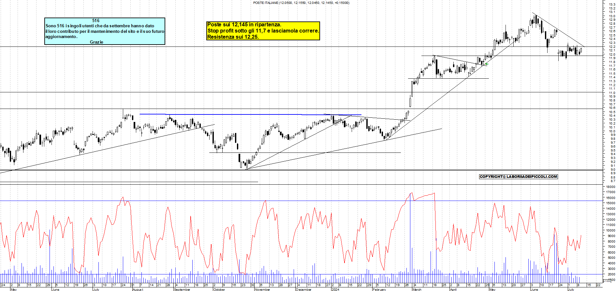Click volume axis label 12000

[x=610, y=220]
